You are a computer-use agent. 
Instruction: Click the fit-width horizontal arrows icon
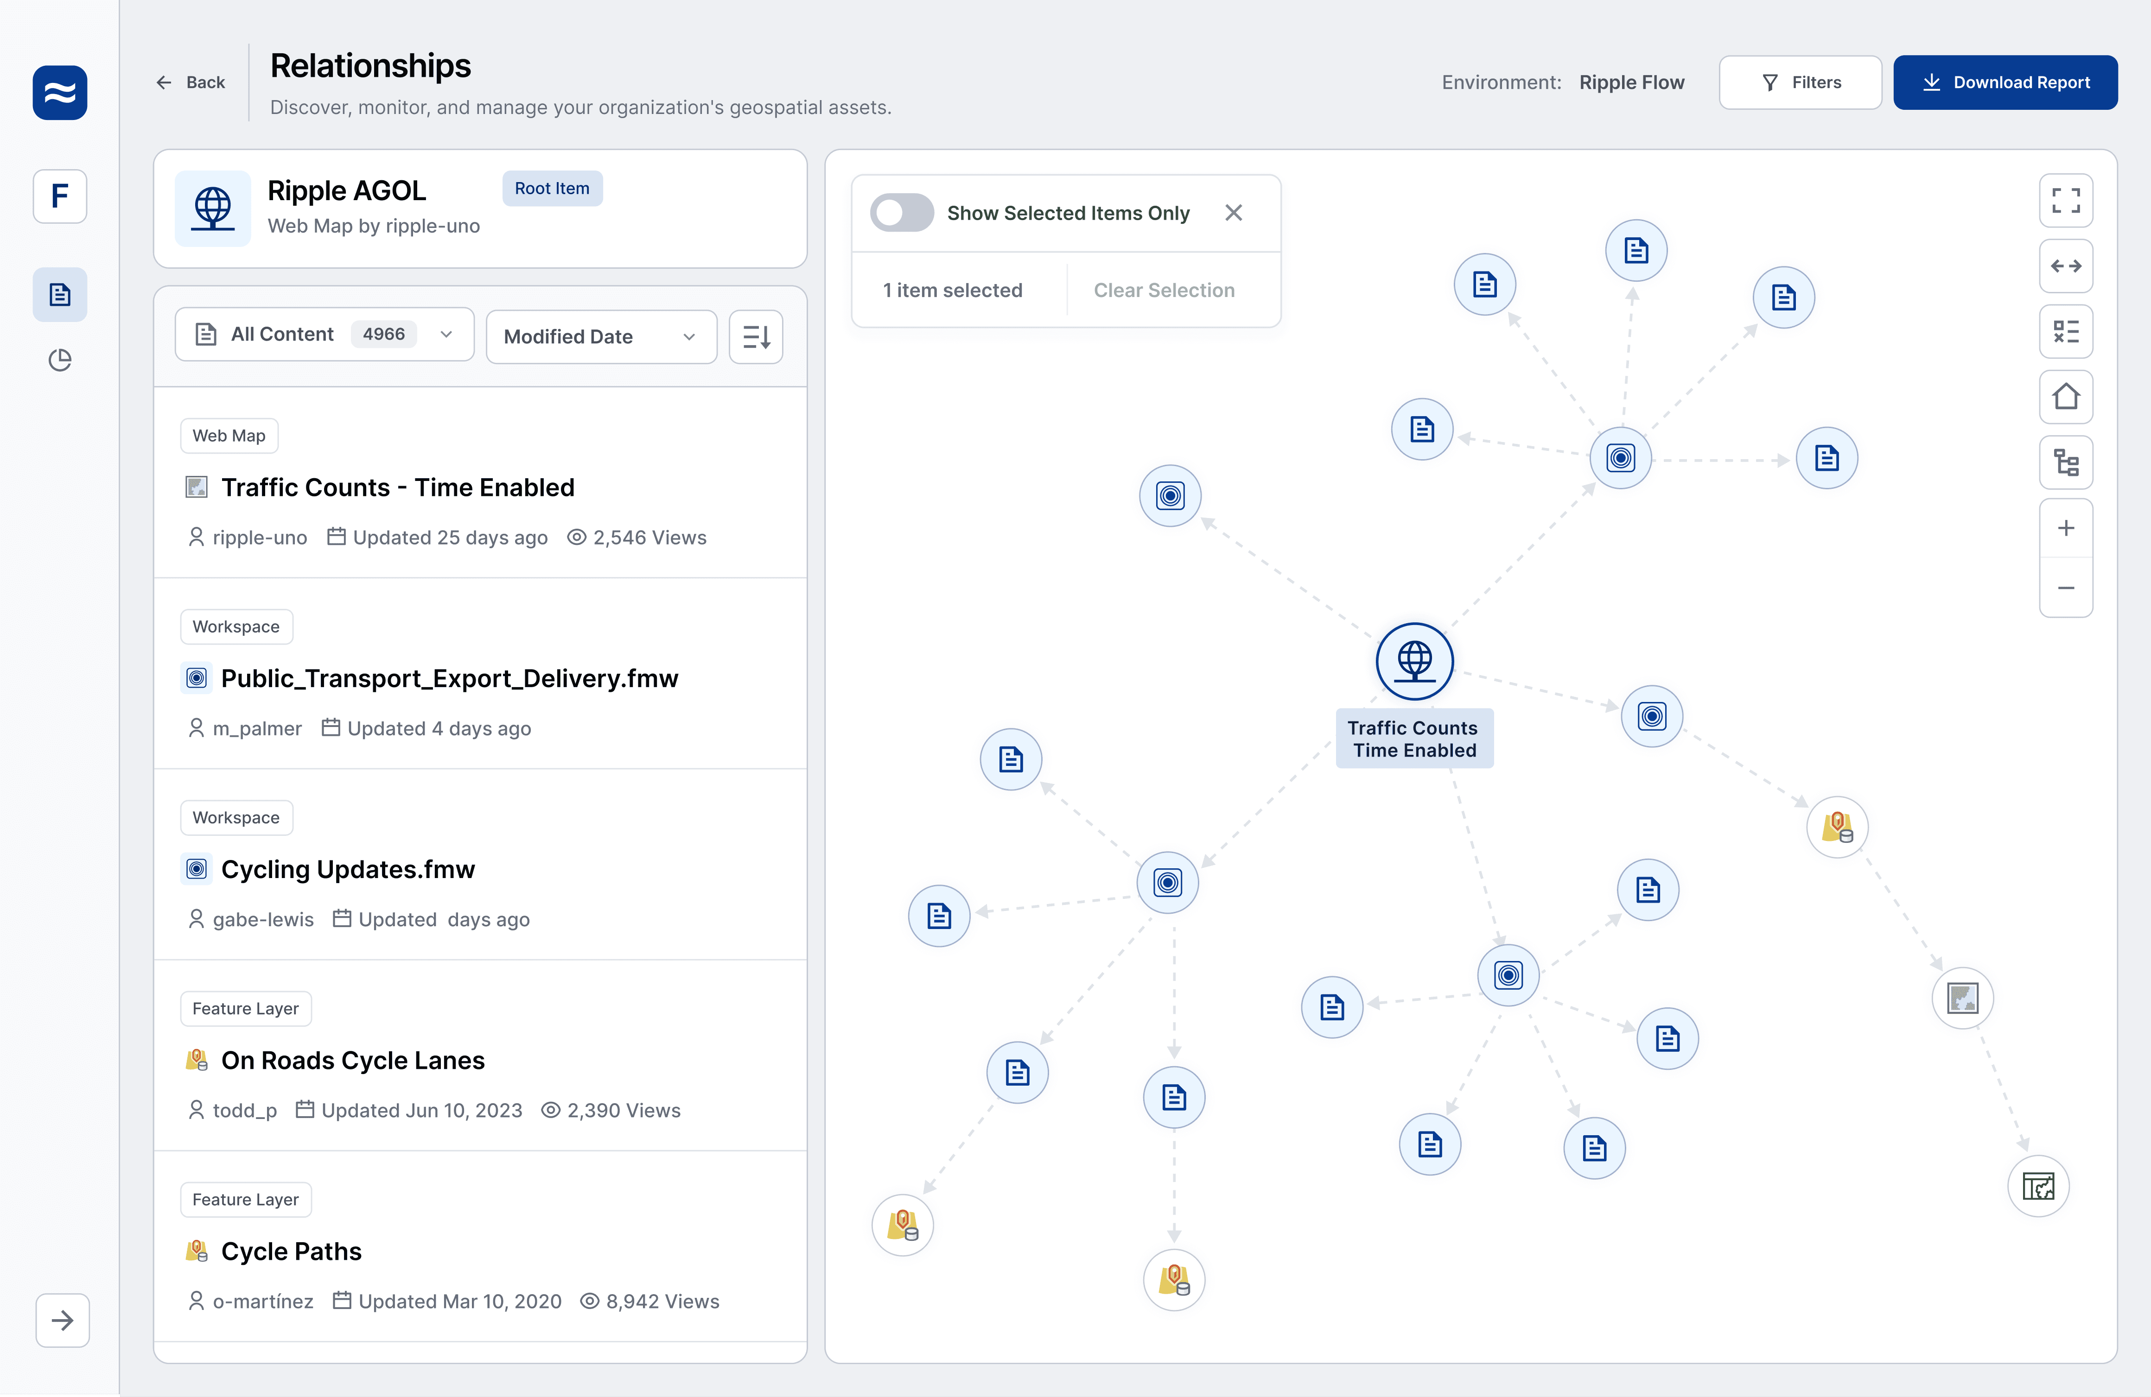pyautogui.click(x=2066, y=265)
